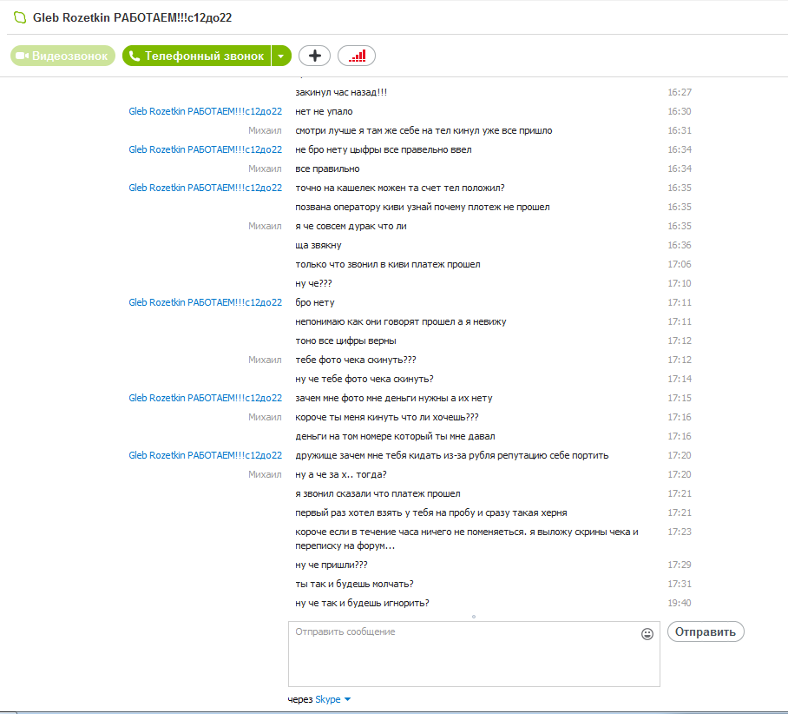Focus the Отправить сообщение input field
788x714 pixels.
click(x=474, y=653)
